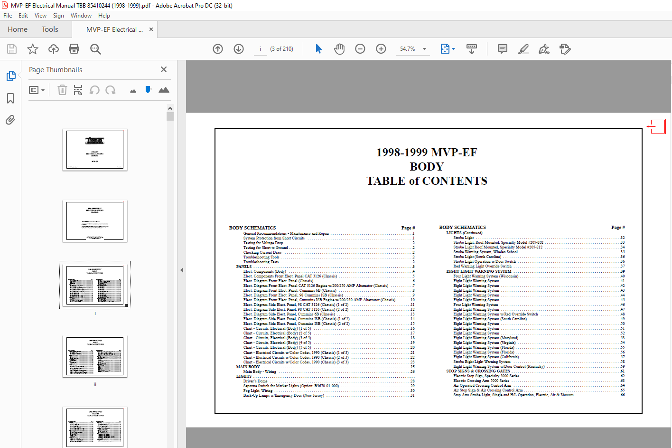This screenshot has width=672, height=448.
Task: Select the last visible thumbnail below page ii
Action: pyautogui.click(x=95, y=427)
